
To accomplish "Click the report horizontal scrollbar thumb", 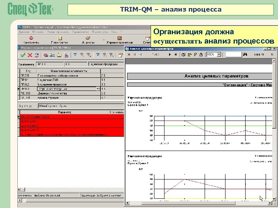I will [x=188, y=203].
